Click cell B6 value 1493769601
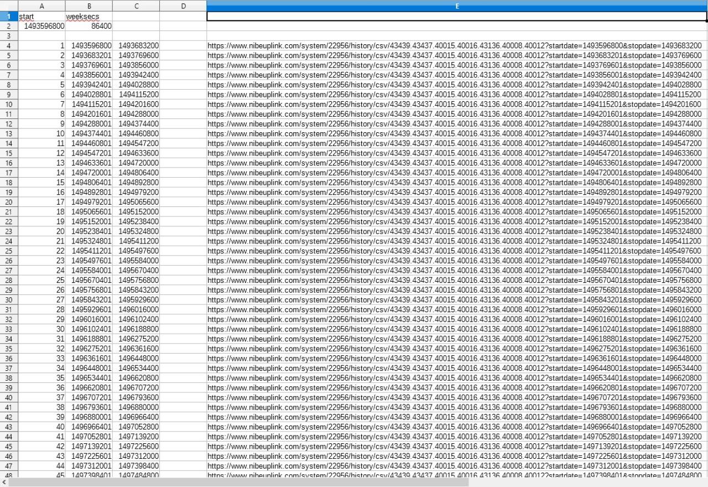 (89, 65)
